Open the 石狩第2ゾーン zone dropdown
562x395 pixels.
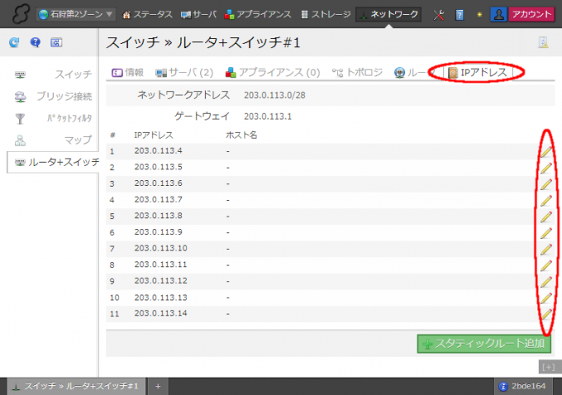point(76,15)
